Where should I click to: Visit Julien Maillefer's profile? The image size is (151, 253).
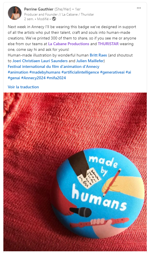[x=90, y=61]
